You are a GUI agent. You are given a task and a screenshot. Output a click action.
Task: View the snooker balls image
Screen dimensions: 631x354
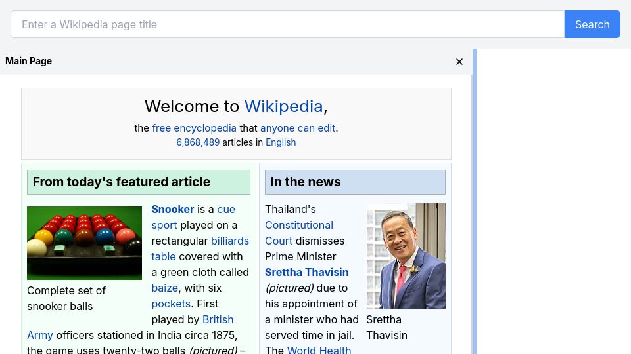click(x=85, y=243)
